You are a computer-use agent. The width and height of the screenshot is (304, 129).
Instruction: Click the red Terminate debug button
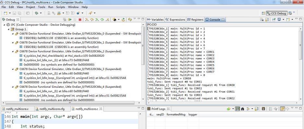[80, 19]
